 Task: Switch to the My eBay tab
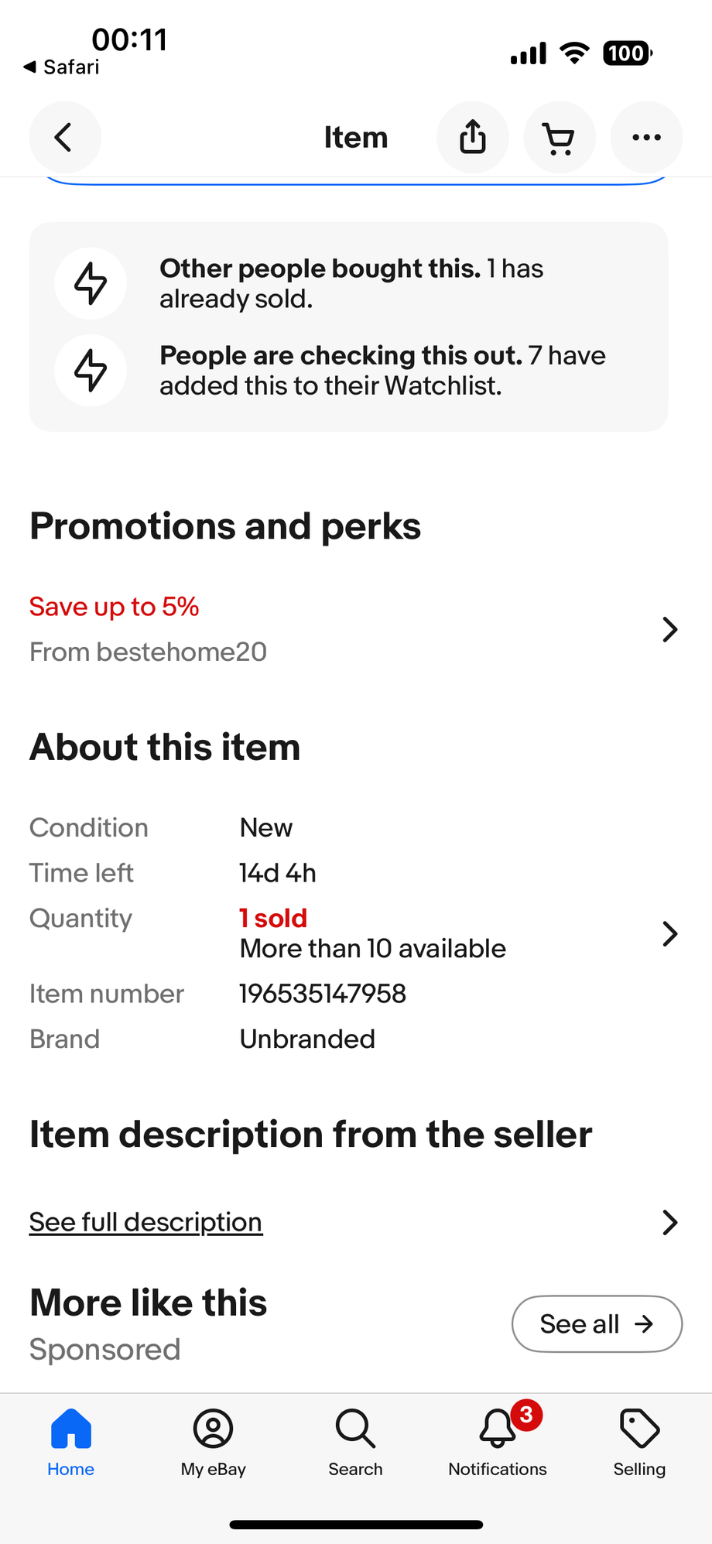[x=214, y=1441]
